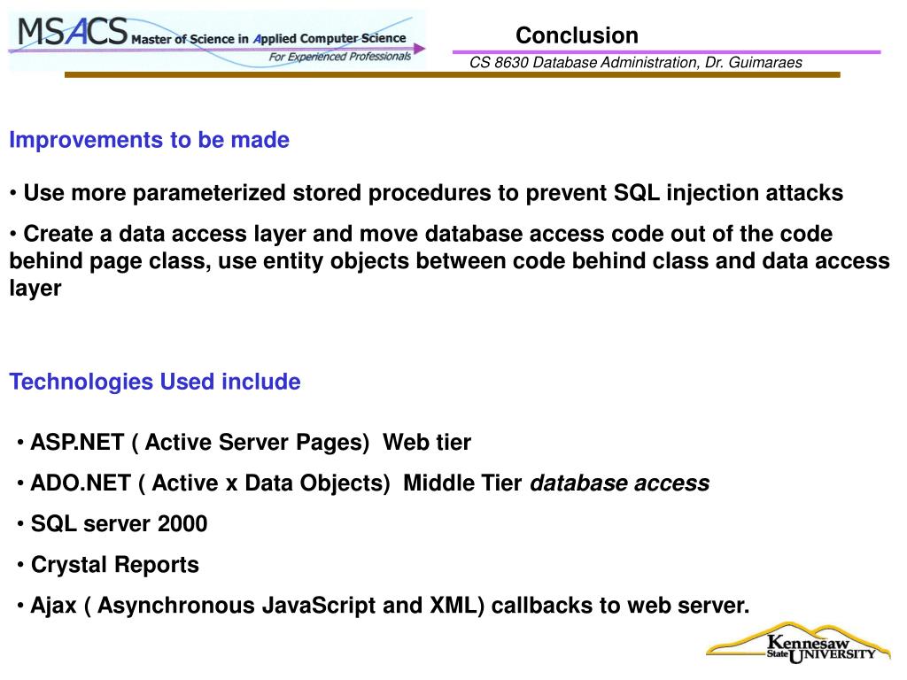Click the CS 8630 Database Administration subtitle

[636, 63]
